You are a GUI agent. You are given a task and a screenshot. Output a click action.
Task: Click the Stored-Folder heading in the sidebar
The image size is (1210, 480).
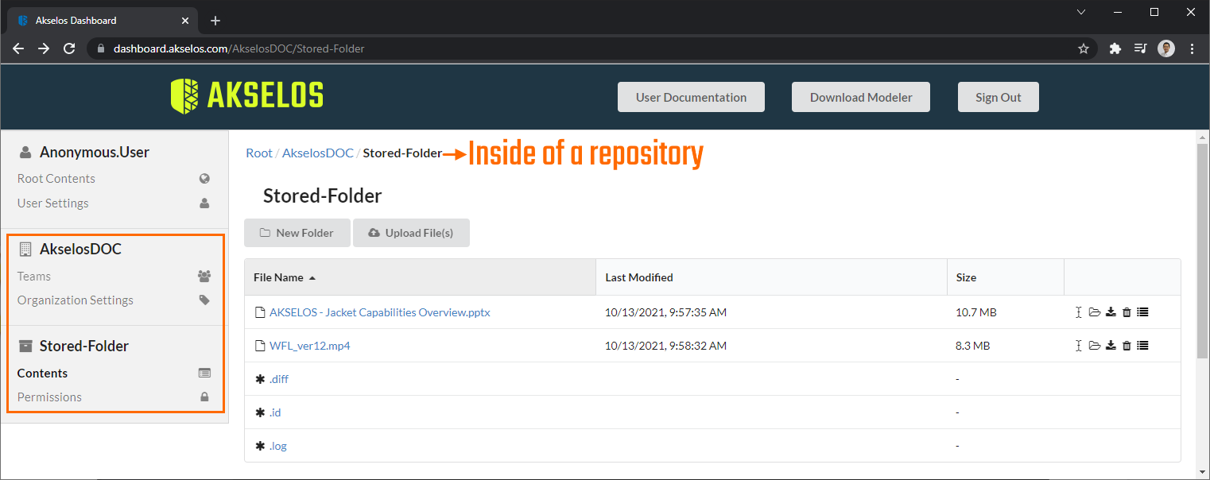click(84, 346)
